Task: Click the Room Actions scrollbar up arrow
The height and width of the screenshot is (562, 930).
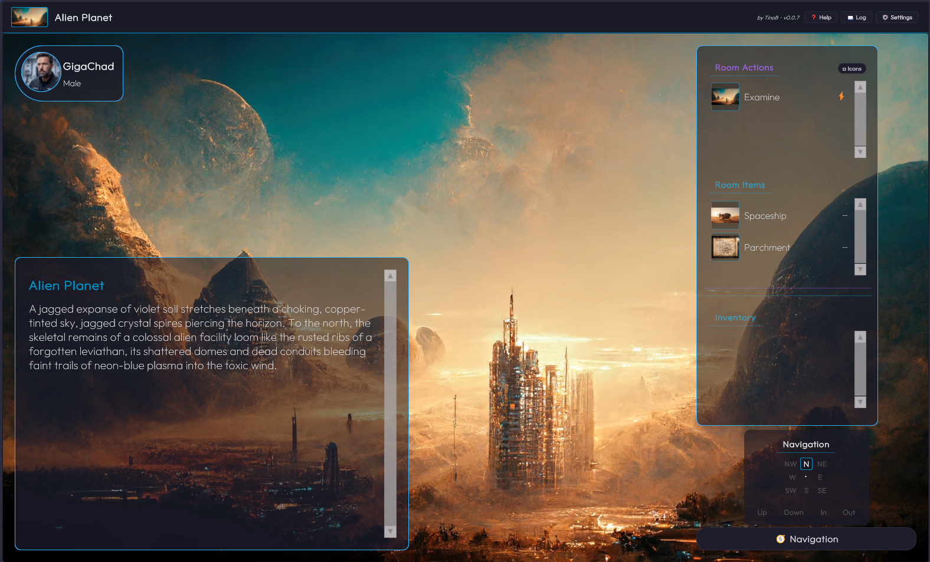Action: [860, 87]
